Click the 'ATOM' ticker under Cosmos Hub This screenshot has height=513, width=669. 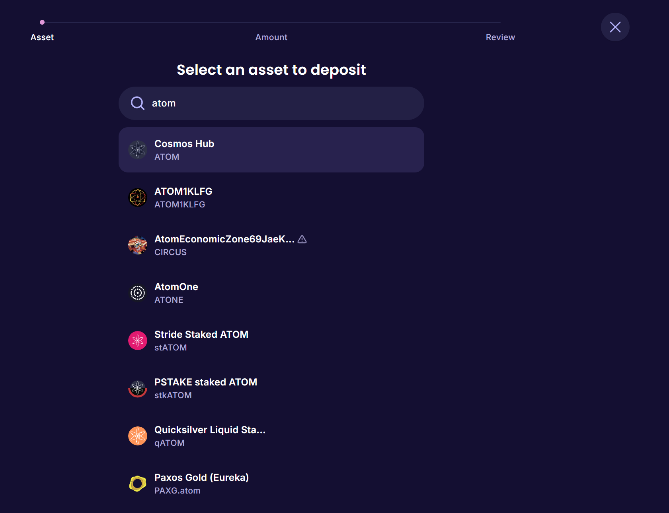[167, 157]
